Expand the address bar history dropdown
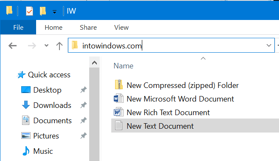The width and height of the screenshot is (279, 161). pos(269,45)
